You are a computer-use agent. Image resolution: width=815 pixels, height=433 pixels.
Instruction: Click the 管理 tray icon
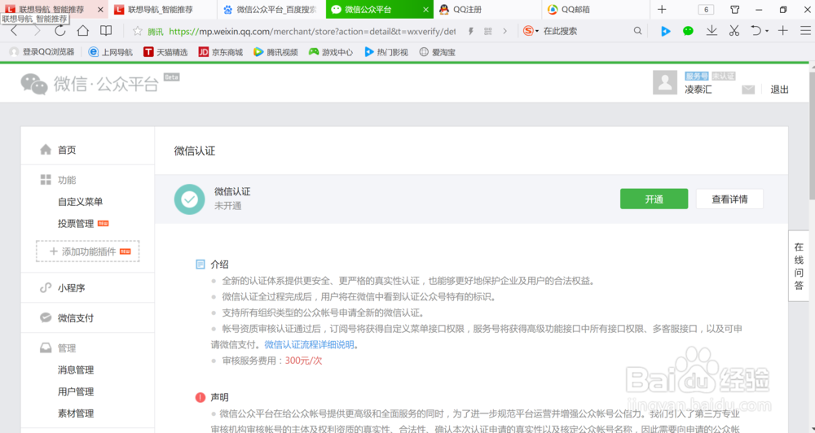(46, 348)
